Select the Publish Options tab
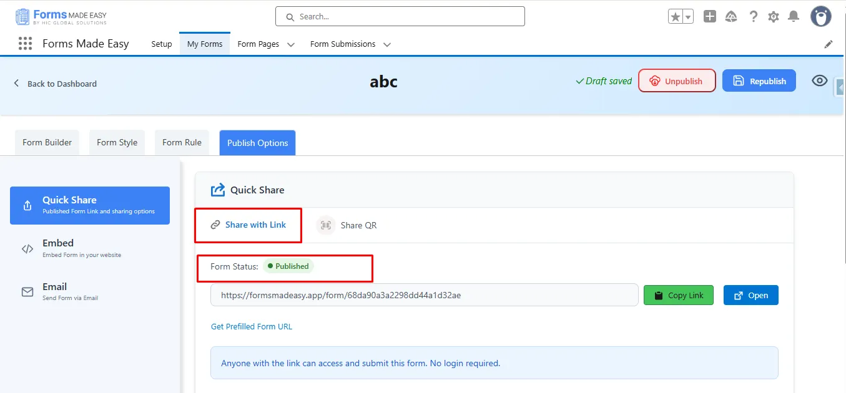This screenshot has height=393, width=846. pyautogui.click(x=257, y=143)
